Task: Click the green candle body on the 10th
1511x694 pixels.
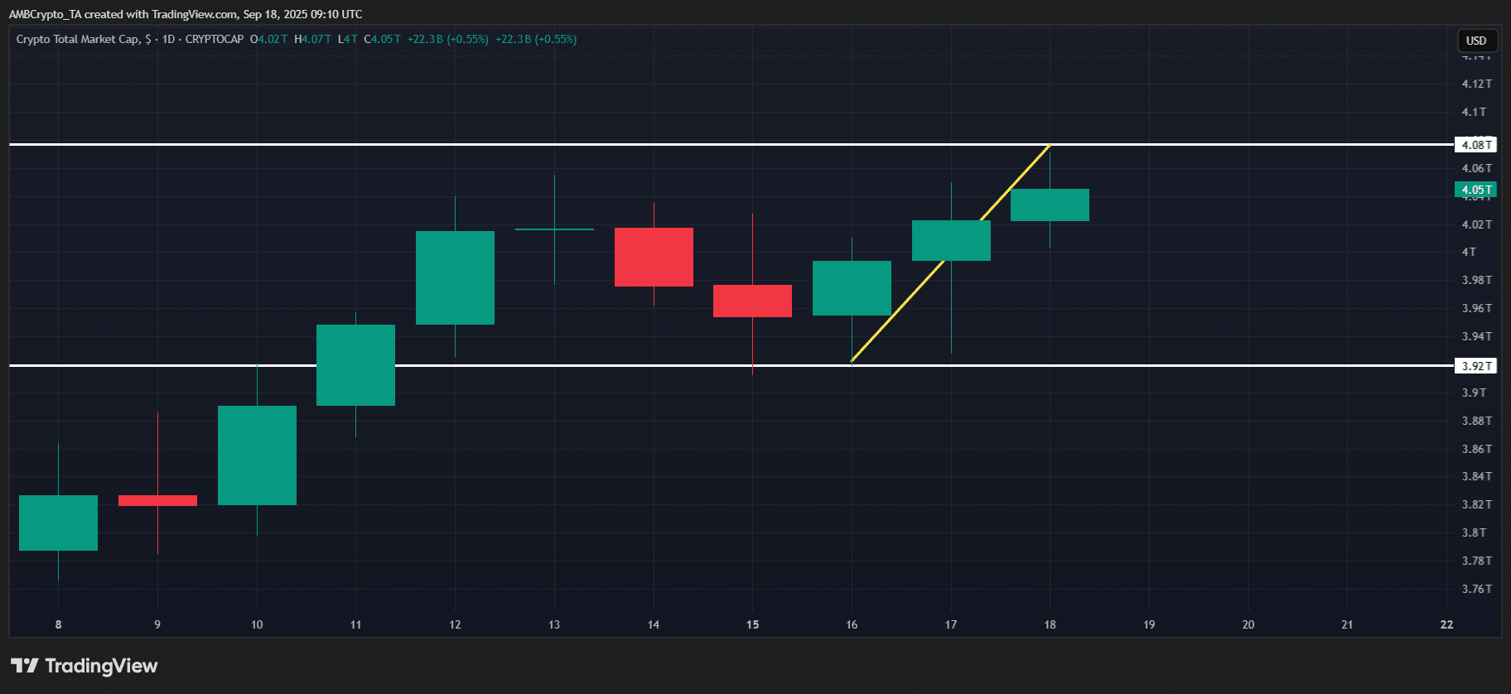Action: 257,455
